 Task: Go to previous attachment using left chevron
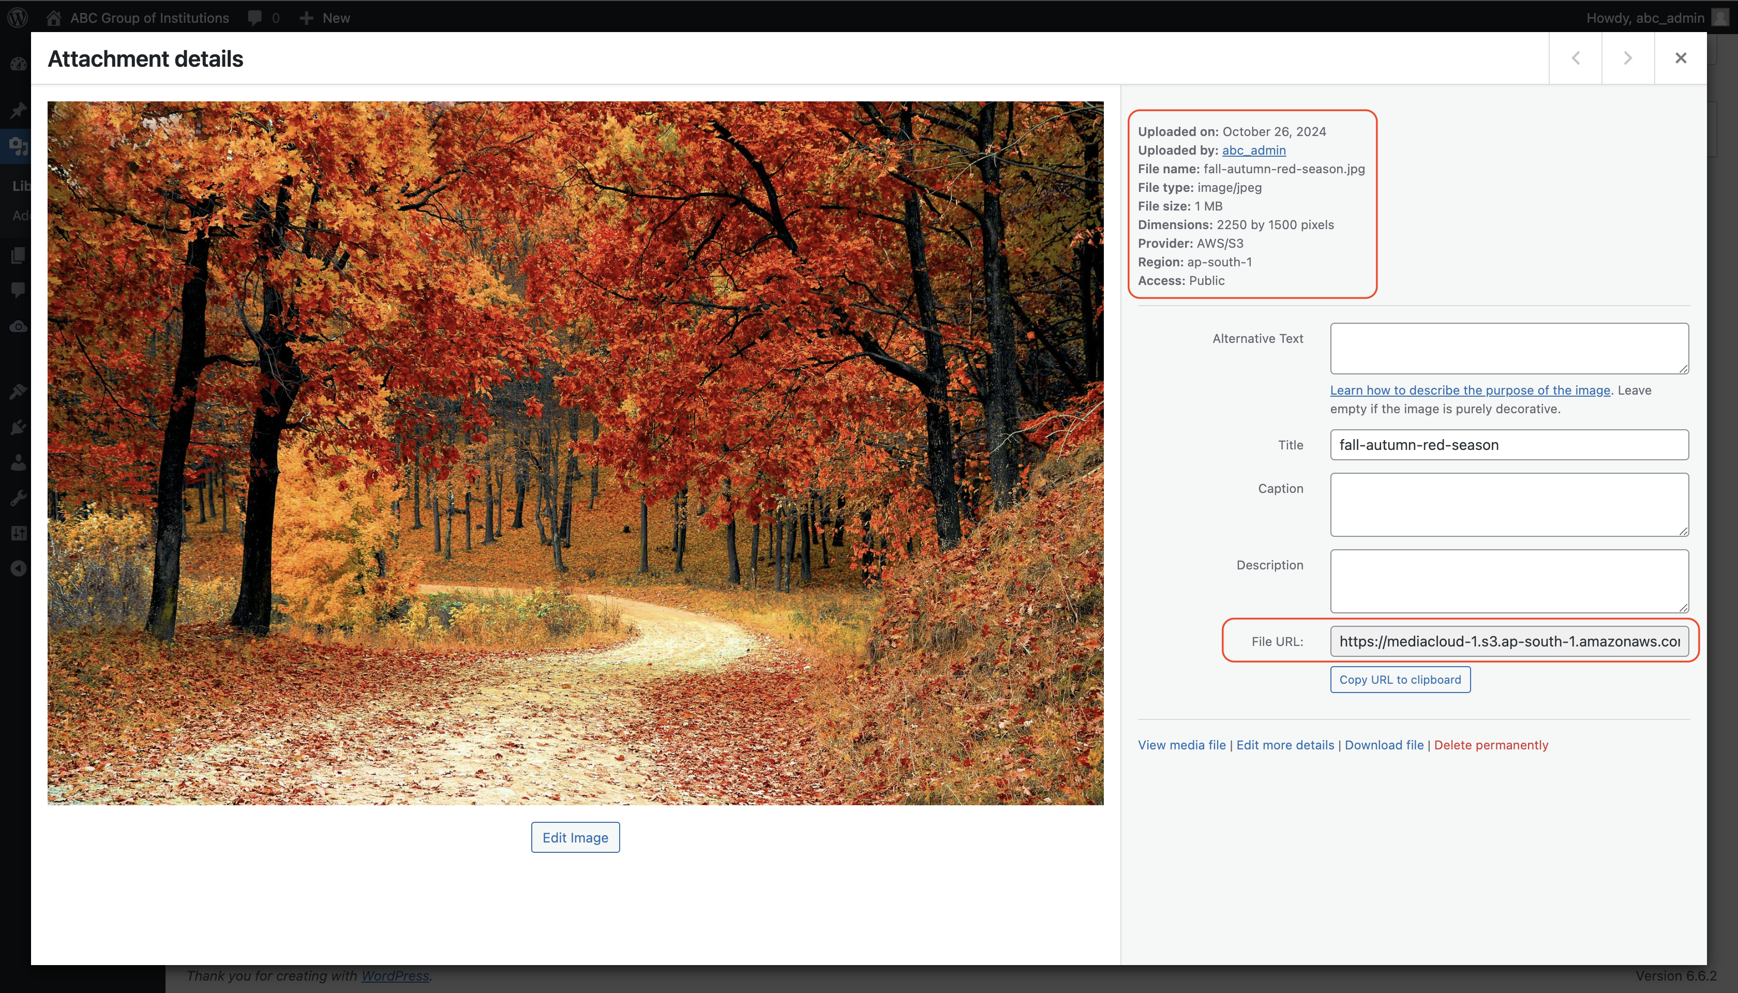(x=1576, y=58)
